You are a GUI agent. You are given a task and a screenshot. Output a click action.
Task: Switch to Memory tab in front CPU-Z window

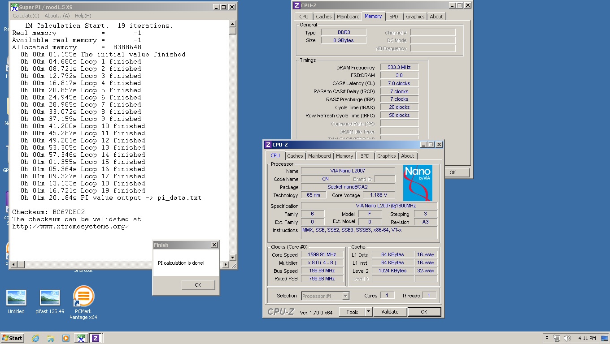pos(344,156)
